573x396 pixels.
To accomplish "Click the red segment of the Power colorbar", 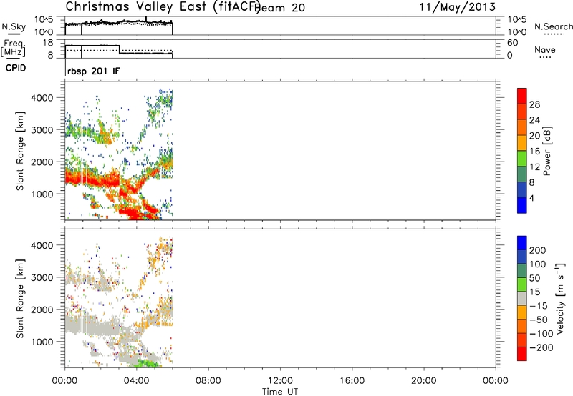I will pos(522,96).
